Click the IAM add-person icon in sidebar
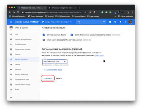 pos(11,34)
